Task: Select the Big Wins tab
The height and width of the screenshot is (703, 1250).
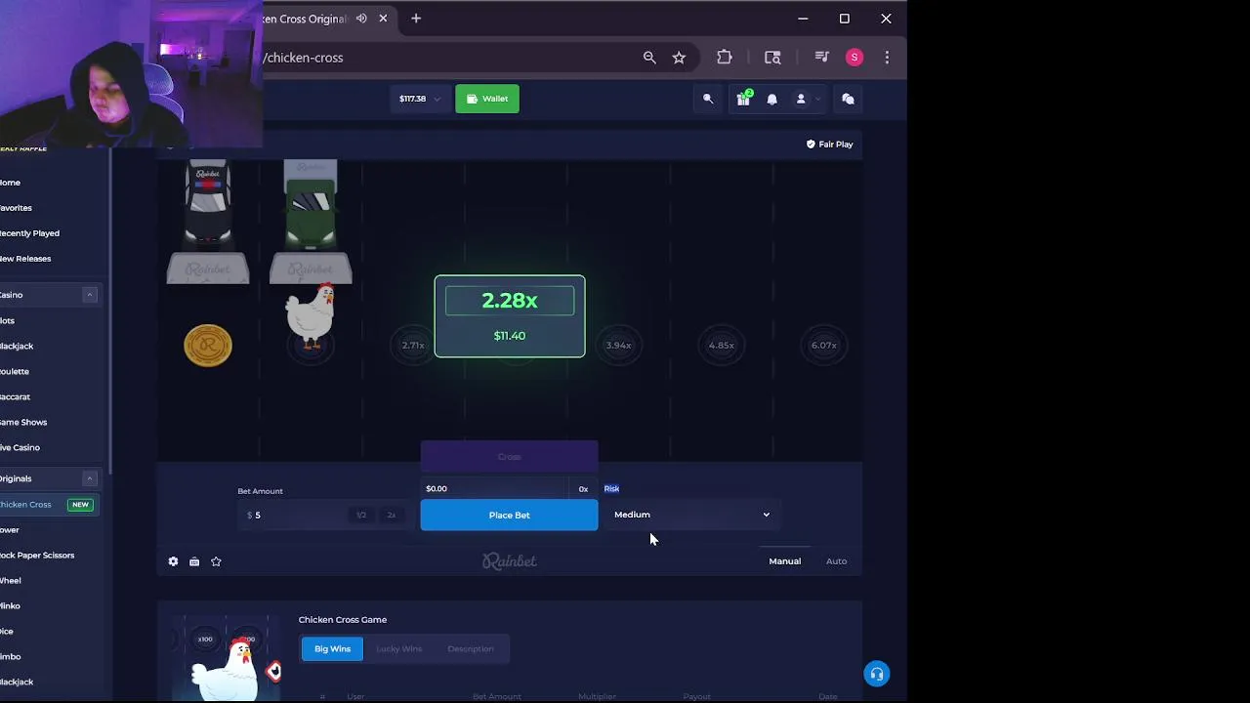Action: pos(332,648)
